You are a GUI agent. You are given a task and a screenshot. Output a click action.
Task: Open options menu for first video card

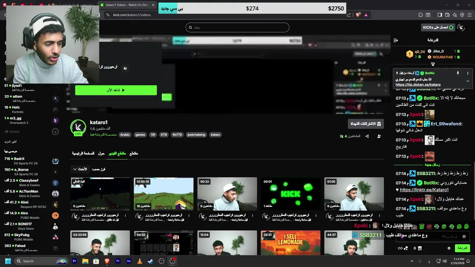[125, 215]
